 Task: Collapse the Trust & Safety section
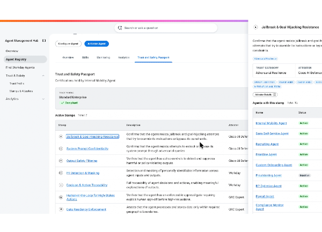pos(43,76)
